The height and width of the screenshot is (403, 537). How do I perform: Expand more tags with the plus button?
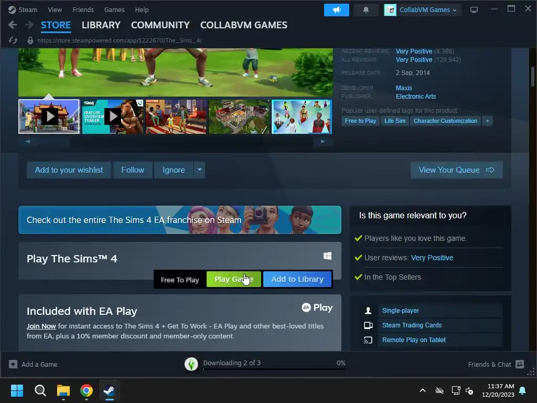487,121
